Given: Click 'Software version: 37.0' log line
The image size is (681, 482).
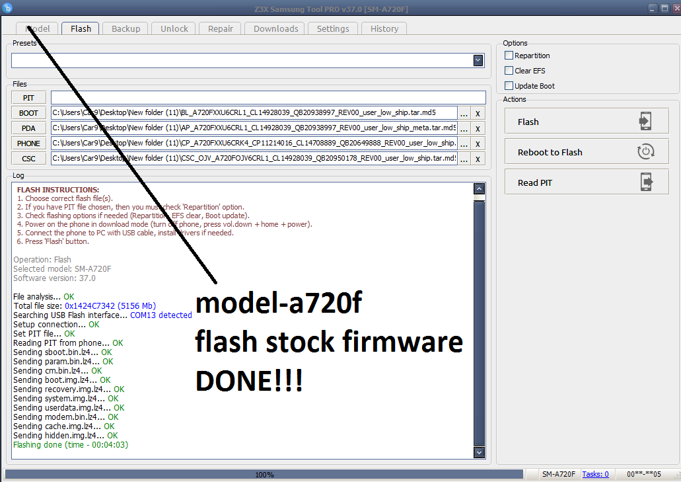Looking at the screenshot, I should (x=54, y=278).
